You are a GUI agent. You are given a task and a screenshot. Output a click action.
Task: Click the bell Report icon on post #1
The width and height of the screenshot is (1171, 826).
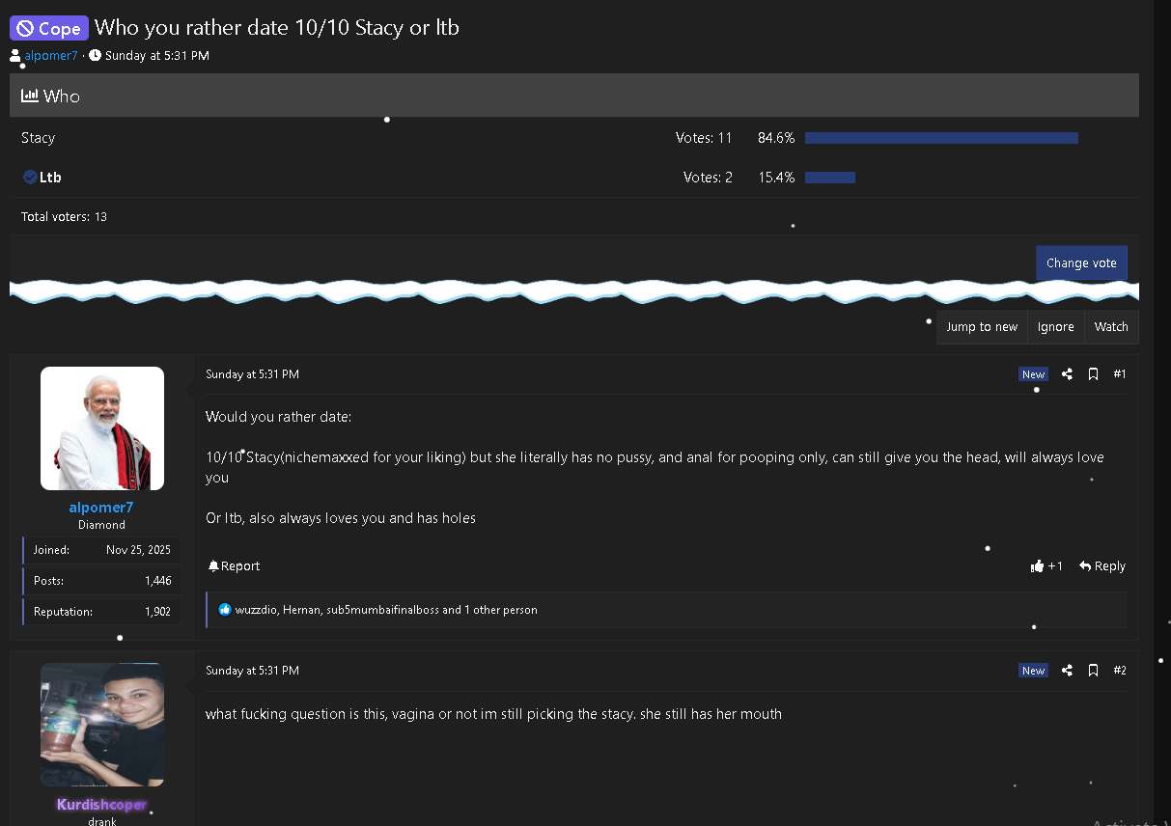pyautogui.click(x=213, y=566)
